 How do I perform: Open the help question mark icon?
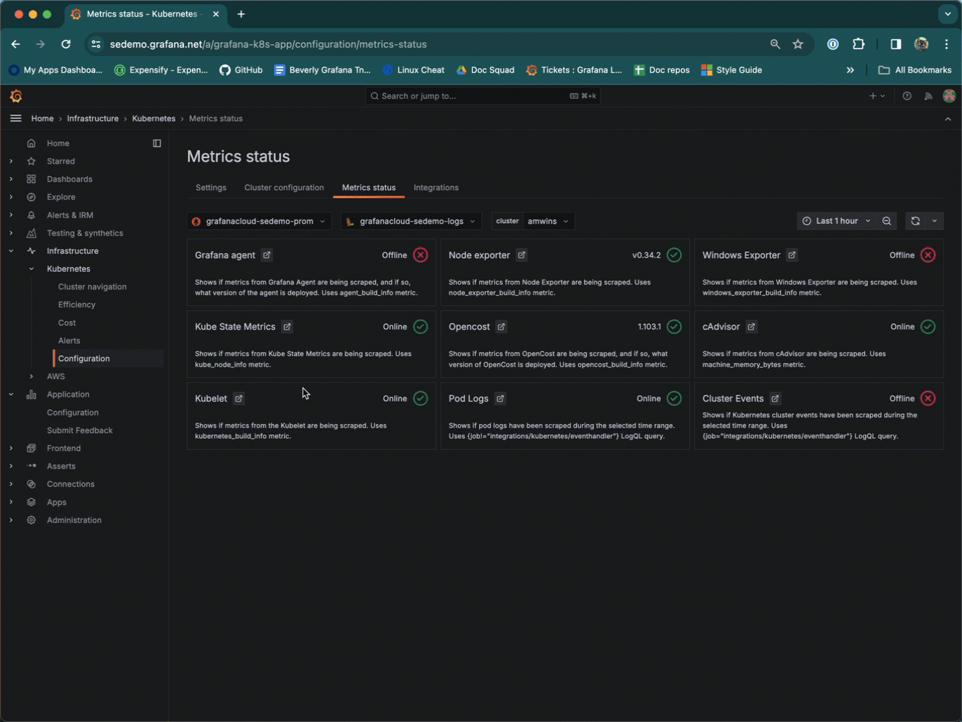tap(907, 96)
